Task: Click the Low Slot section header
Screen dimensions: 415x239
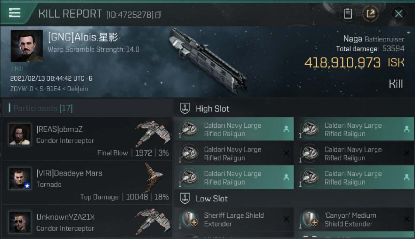Action: [x=212, y=199]
